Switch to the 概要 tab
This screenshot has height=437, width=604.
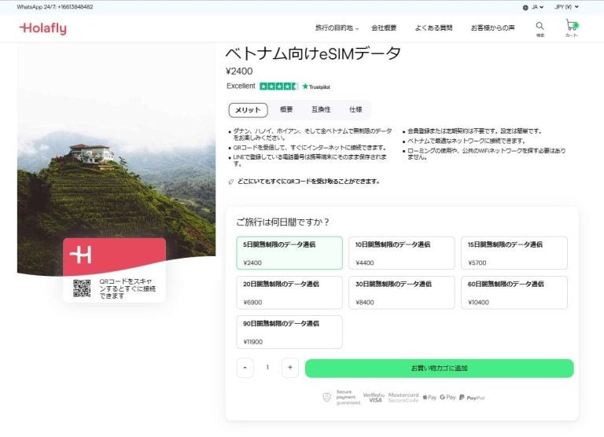tap(286, 110)
